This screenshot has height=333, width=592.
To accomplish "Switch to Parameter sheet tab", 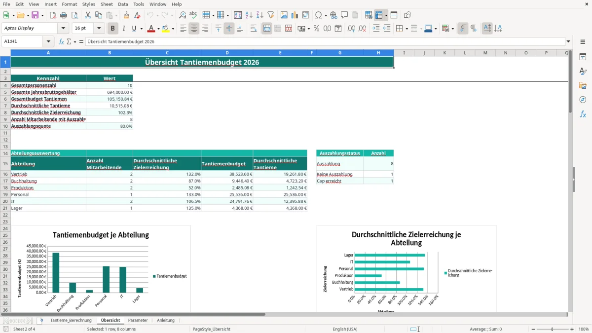I will [138, 320].
